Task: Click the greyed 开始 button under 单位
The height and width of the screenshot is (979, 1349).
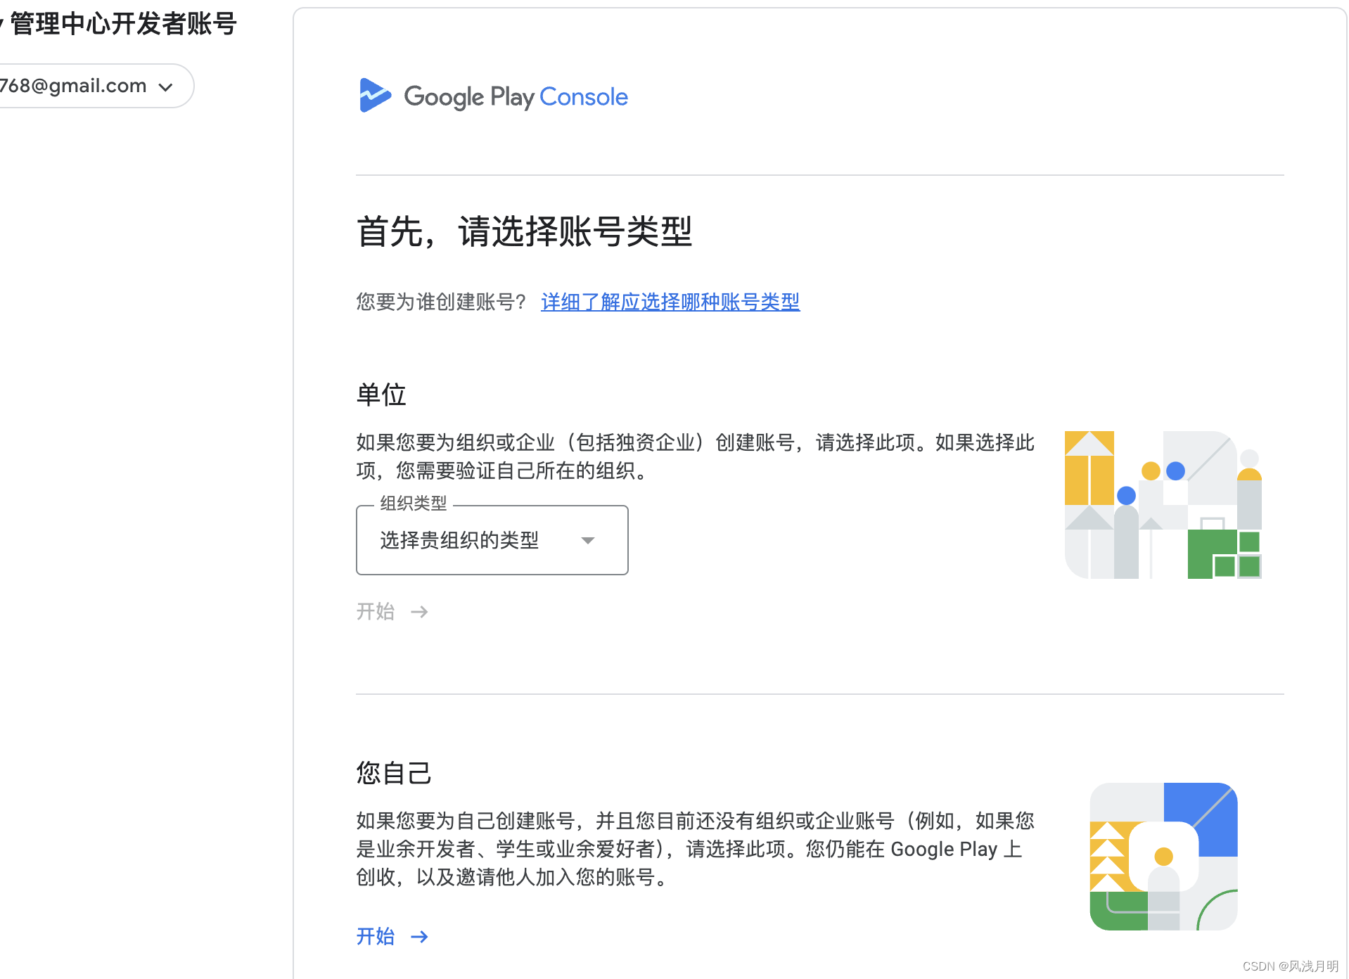Action: pyautogui.click(x=392, y=611)
